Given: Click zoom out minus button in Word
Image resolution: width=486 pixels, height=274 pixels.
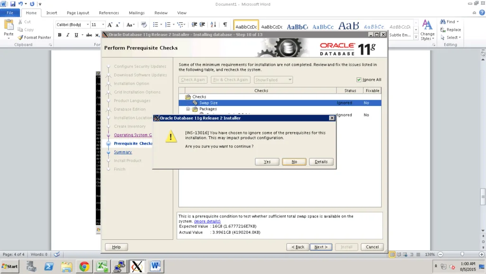Looking at the screenshot, I should click(440, 255).
